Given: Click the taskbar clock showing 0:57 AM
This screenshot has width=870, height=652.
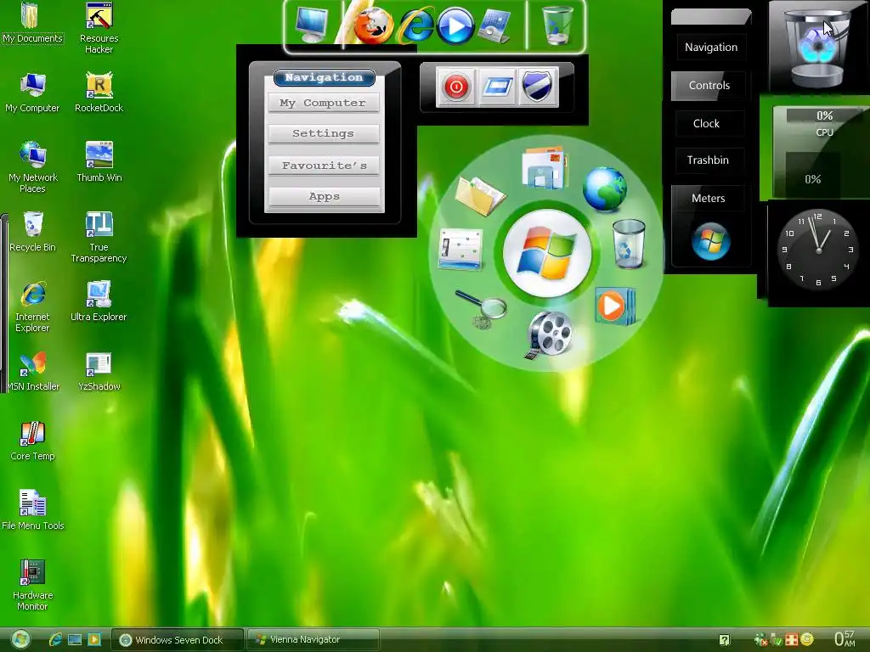Looking at the screenshot, I should click(845, 638).
